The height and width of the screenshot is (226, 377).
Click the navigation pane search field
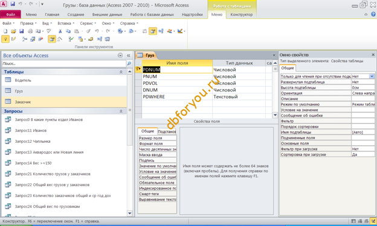tap(64, 63)
